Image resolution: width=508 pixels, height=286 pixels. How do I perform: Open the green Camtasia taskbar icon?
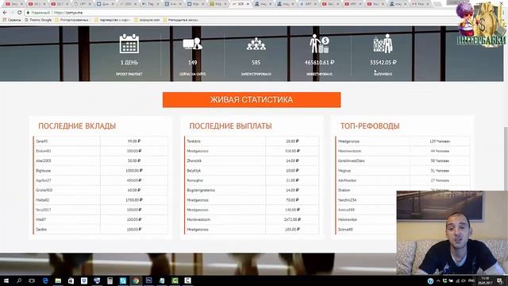click(x=175, y=280)
